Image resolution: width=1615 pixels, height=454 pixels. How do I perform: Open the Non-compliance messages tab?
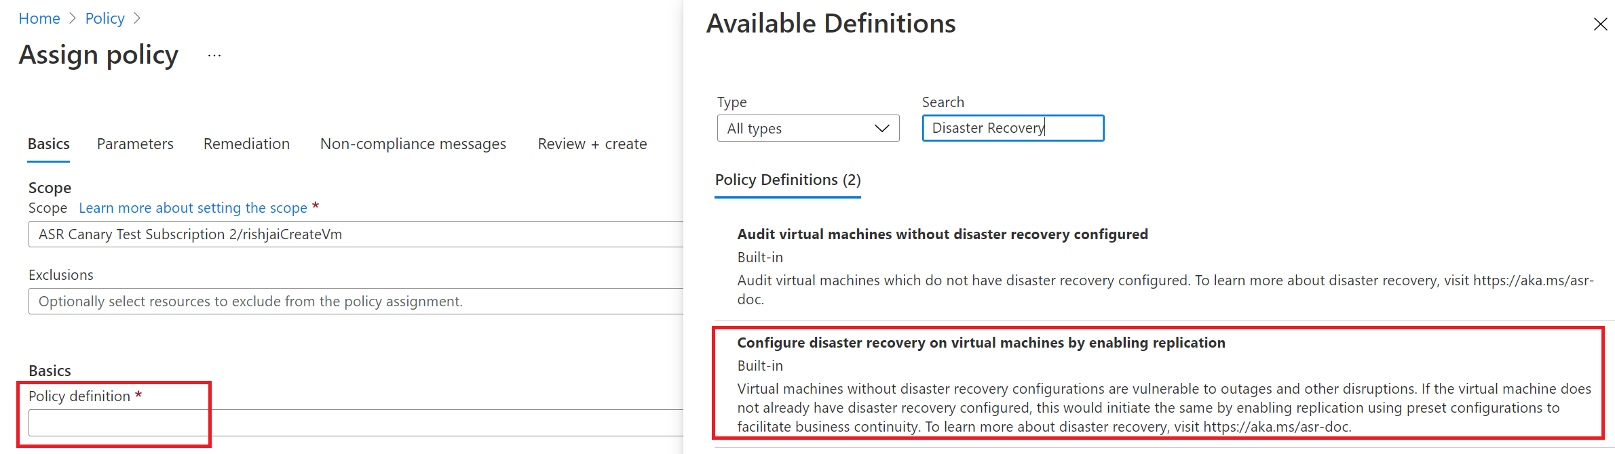click(x=413, y=144)
